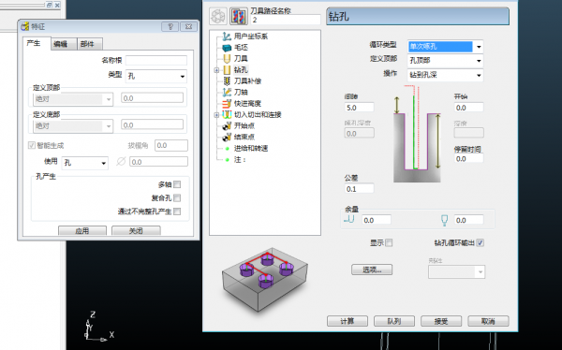Enable the 显示 checkbox

tap(389, 243)
